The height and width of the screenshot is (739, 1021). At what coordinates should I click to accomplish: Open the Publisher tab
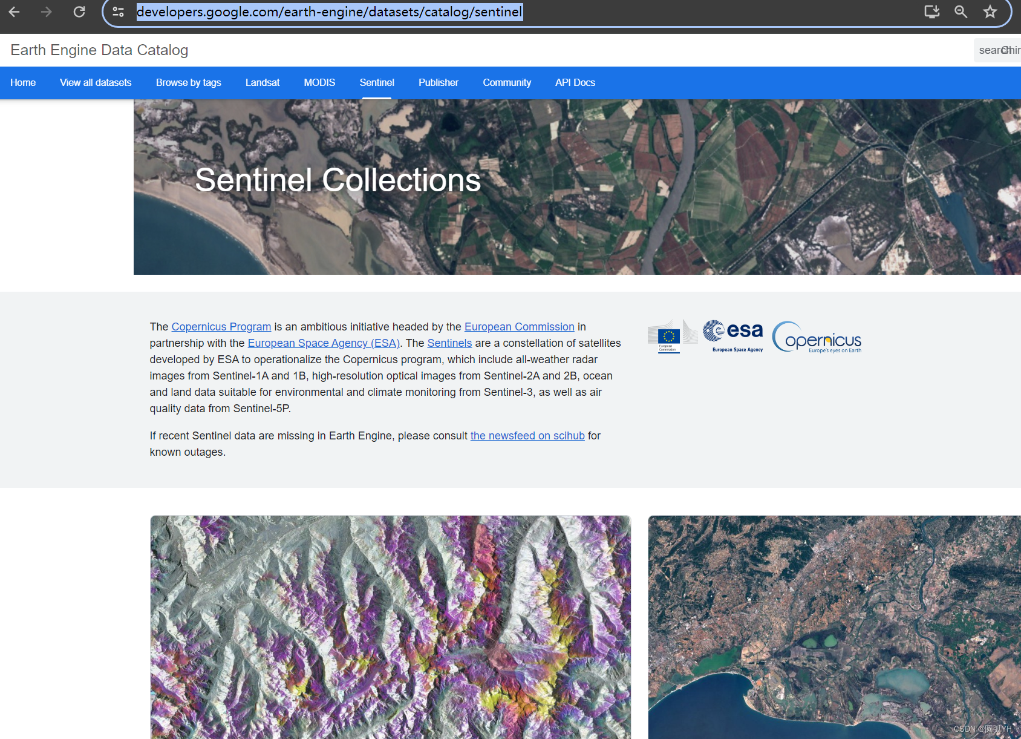point(439,82)
